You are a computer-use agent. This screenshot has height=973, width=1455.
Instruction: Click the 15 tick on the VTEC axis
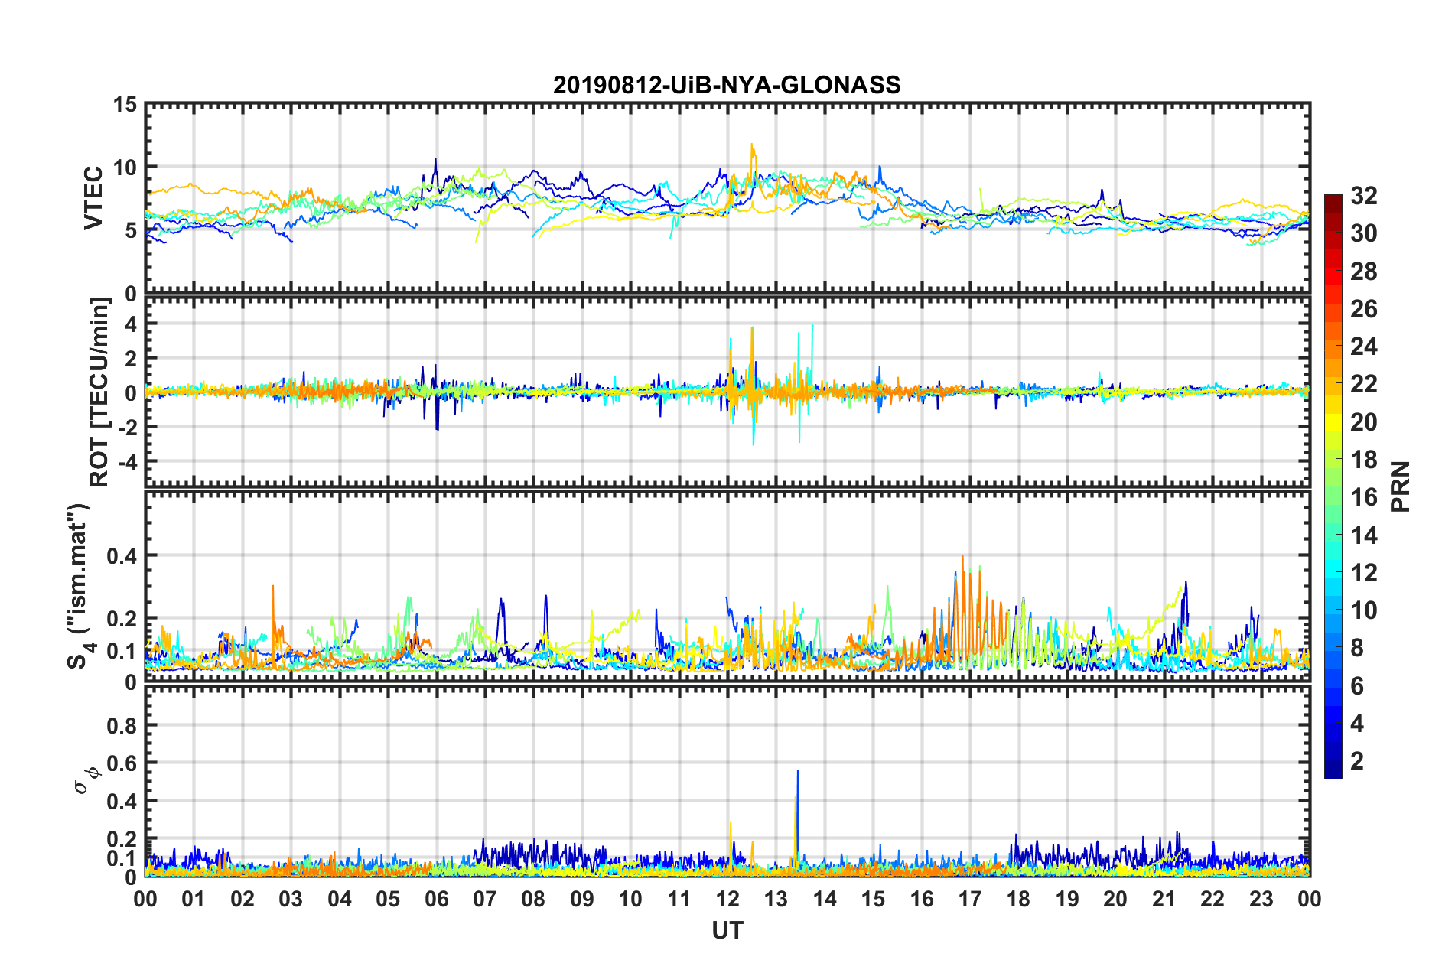click(x=124, y=104)
